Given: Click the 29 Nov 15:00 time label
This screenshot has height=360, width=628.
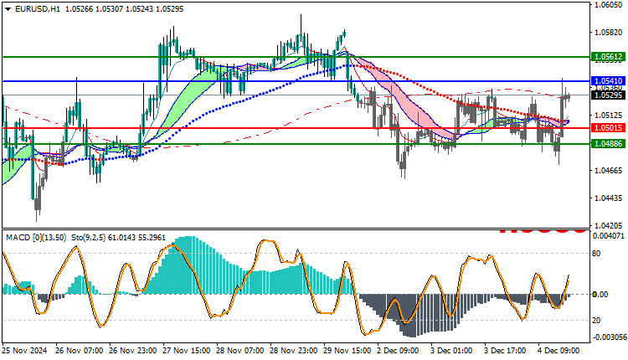Looking at the screenshot, I should (347, 351).
